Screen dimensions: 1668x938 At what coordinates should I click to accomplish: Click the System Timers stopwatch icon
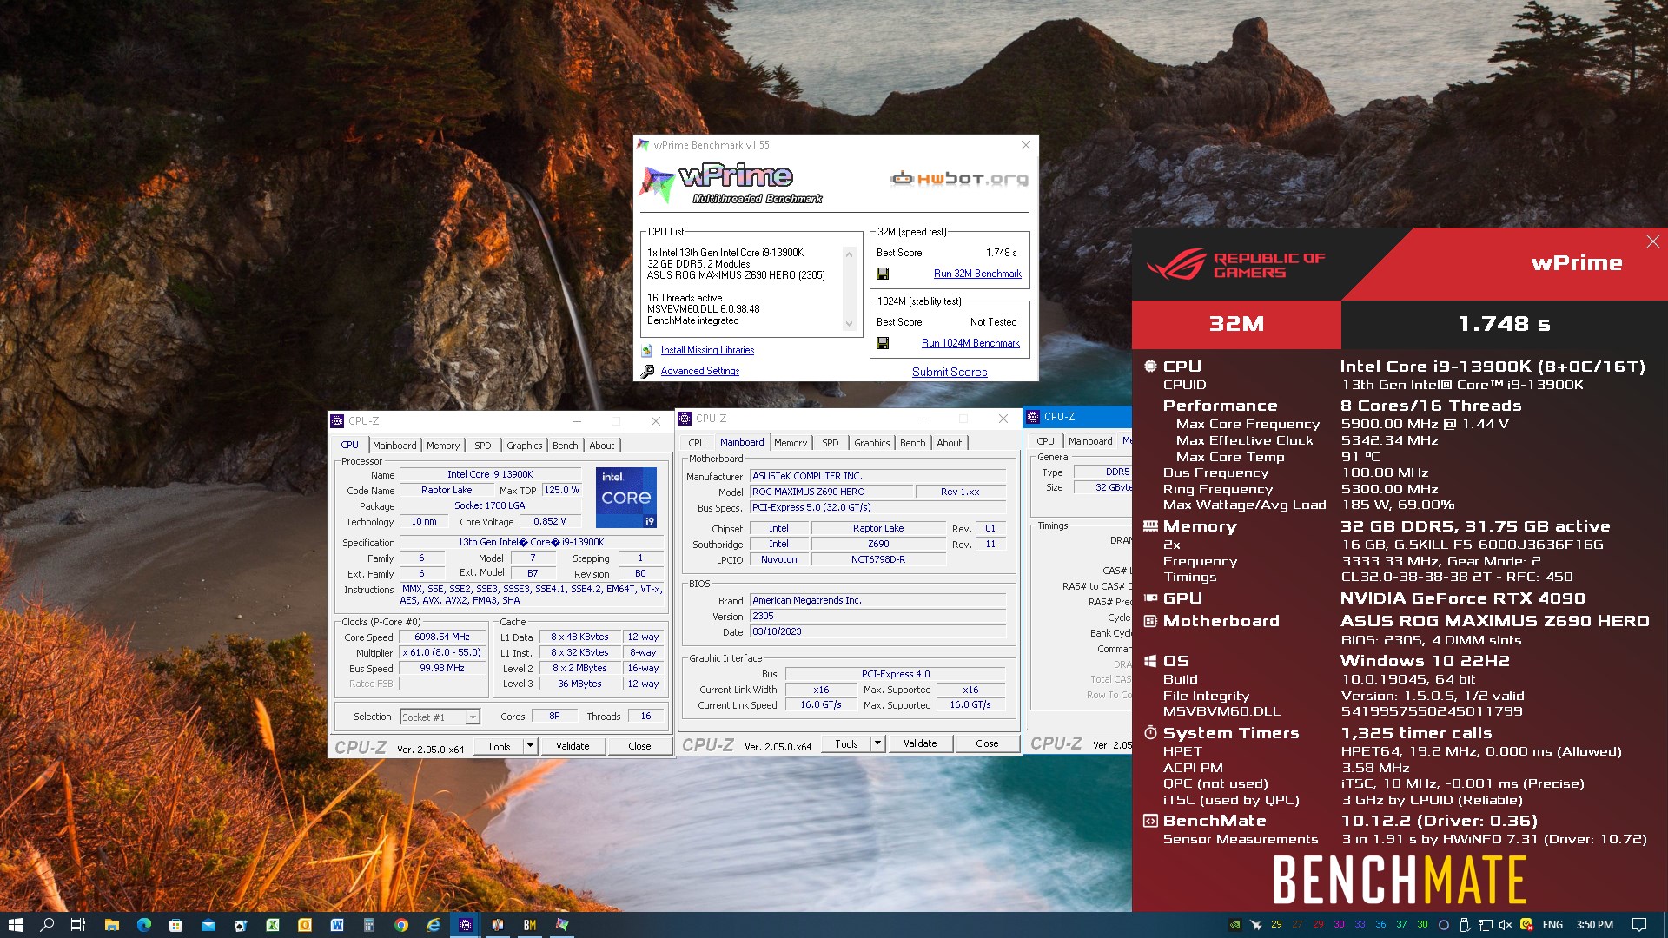coord(1150,733)
